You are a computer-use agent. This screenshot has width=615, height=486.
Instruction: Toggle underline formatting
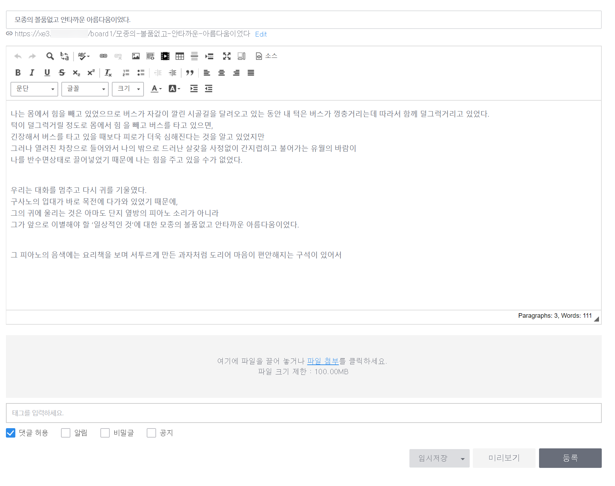[47, 72]
